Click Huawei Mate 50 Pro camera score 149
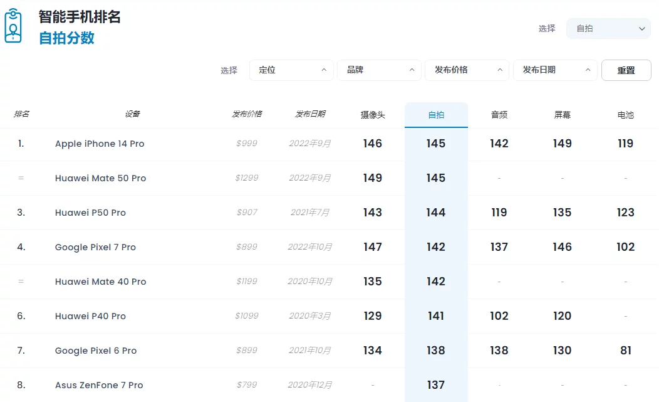 click(x=373, y=178)
